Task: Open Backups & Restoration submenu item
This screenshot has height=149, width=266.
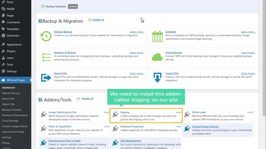Action: point(15,115)
